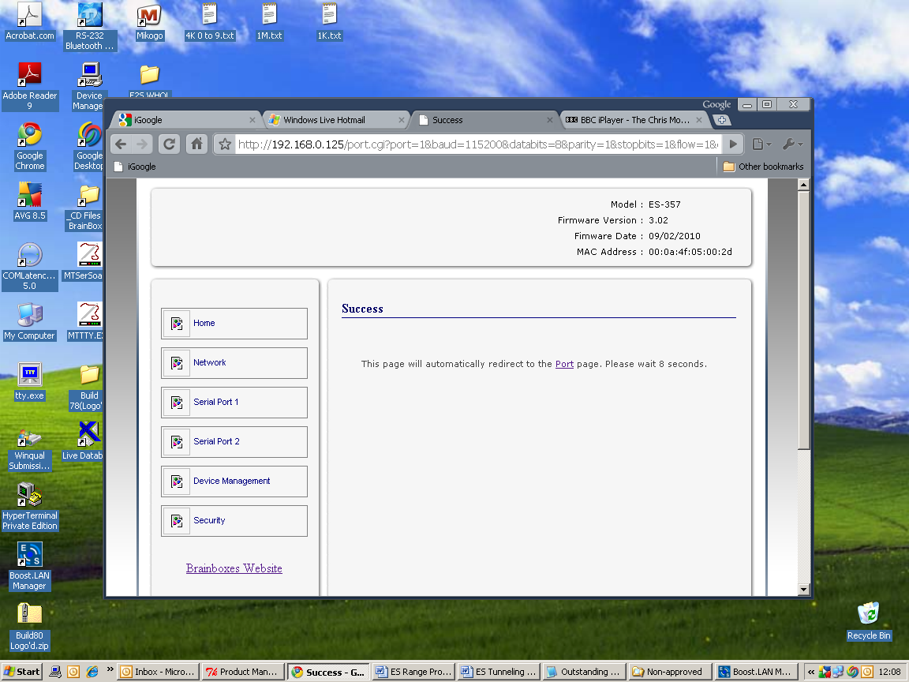Click the Security sidebar icon
The height and width of the screenshot is (682, 909).
coord(177,521)
